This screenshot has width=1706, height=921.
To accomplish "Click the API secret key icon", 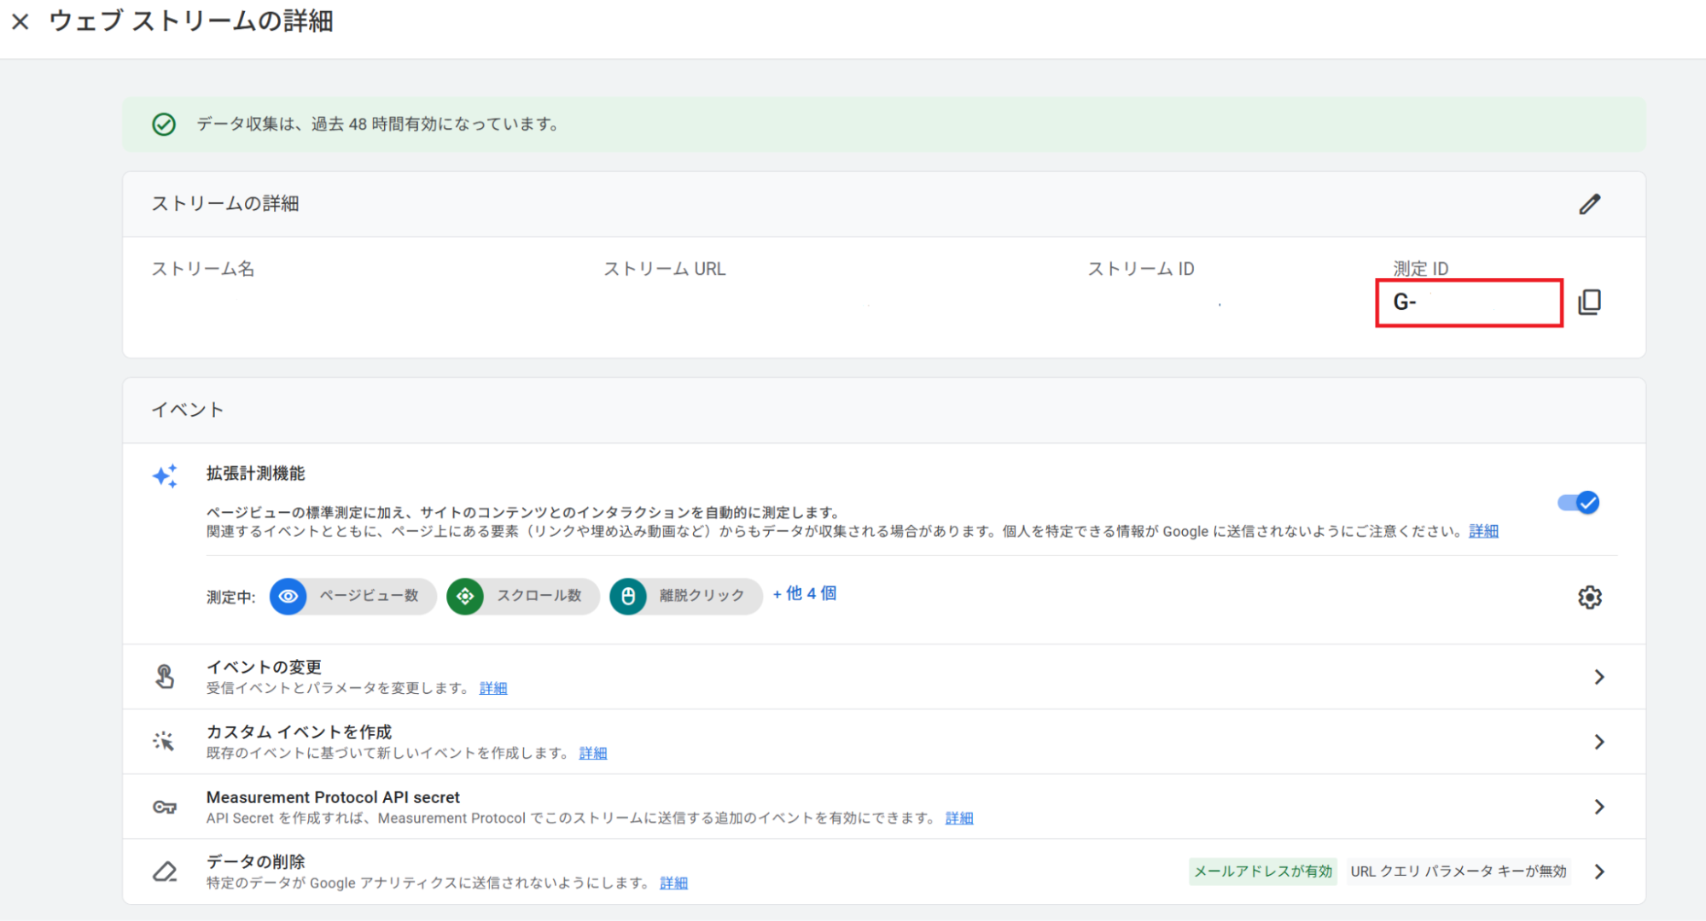I will click(165, 807).
